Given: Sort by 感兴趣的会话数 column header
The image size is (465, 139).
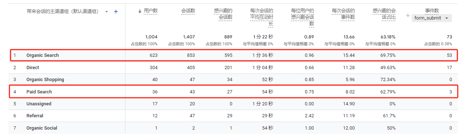Looking at the screenshot, I should pos(223,14).
